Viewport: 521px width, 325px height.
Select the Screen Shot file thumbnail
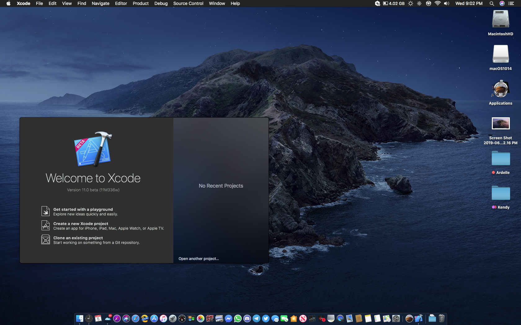tap(501, 123)
